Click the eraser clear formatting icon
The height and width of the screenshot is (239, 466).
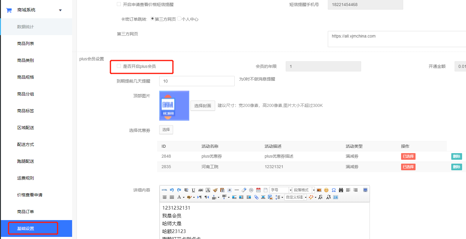(x=244, y=190)
